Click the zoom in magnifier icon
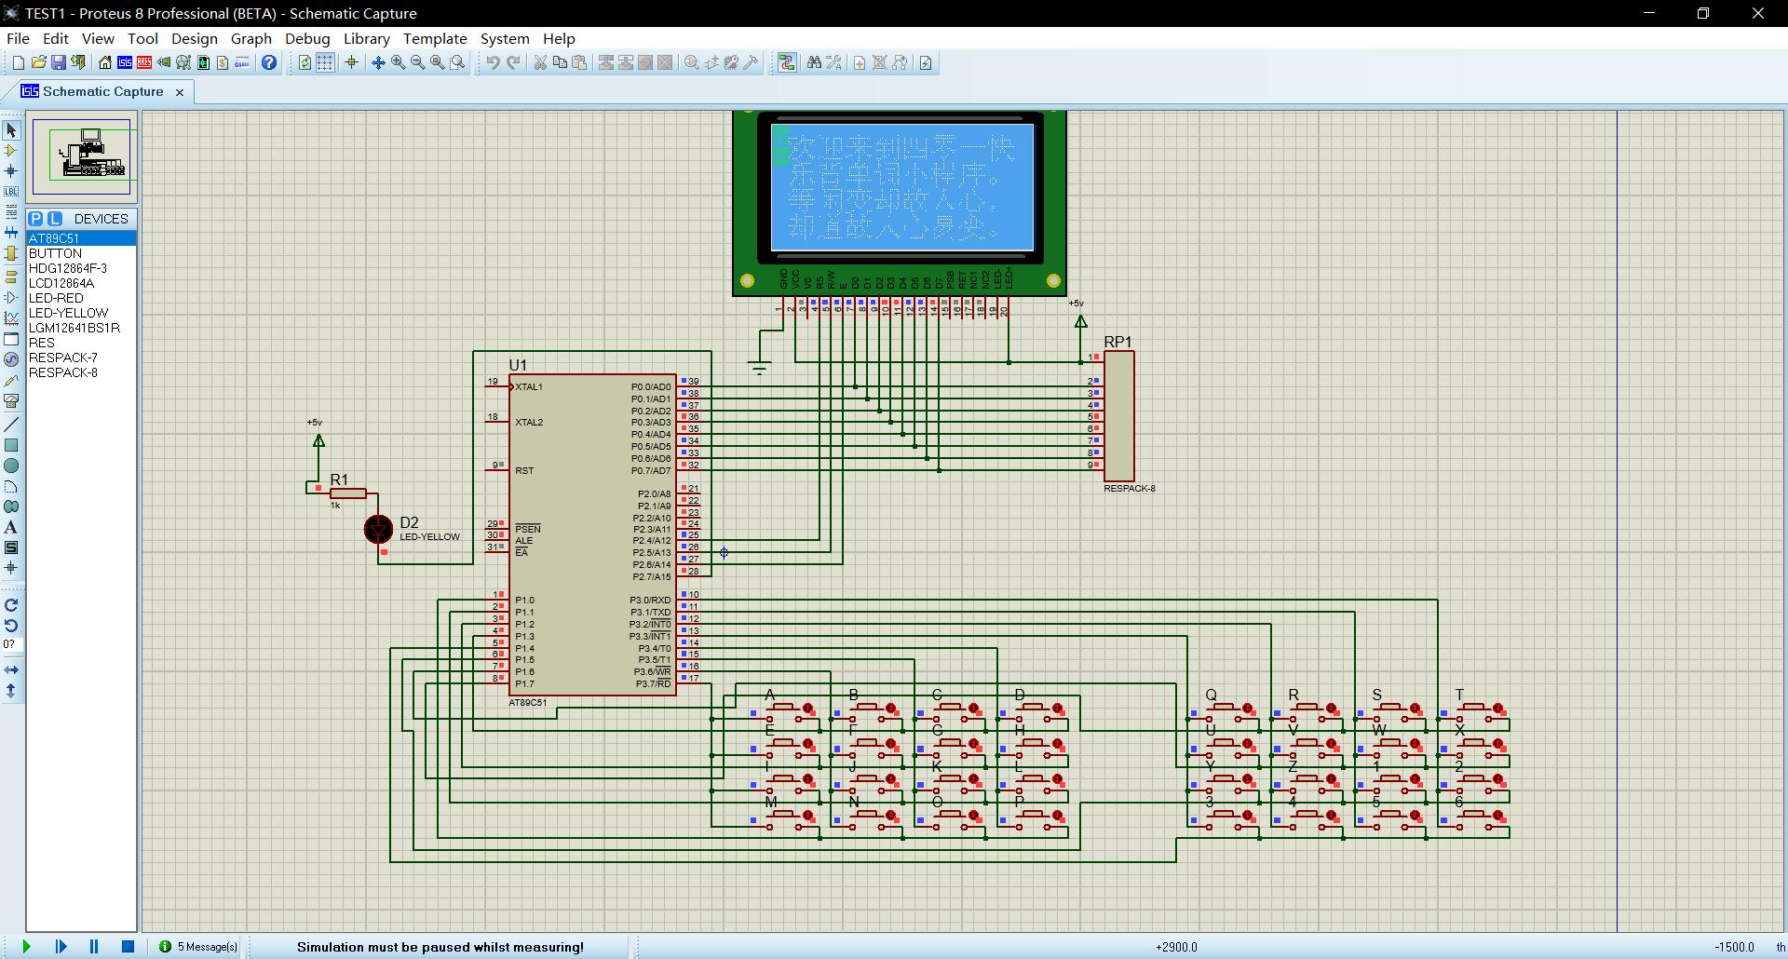The width and height of the screenshot is (1788, 959). [398, 62]
